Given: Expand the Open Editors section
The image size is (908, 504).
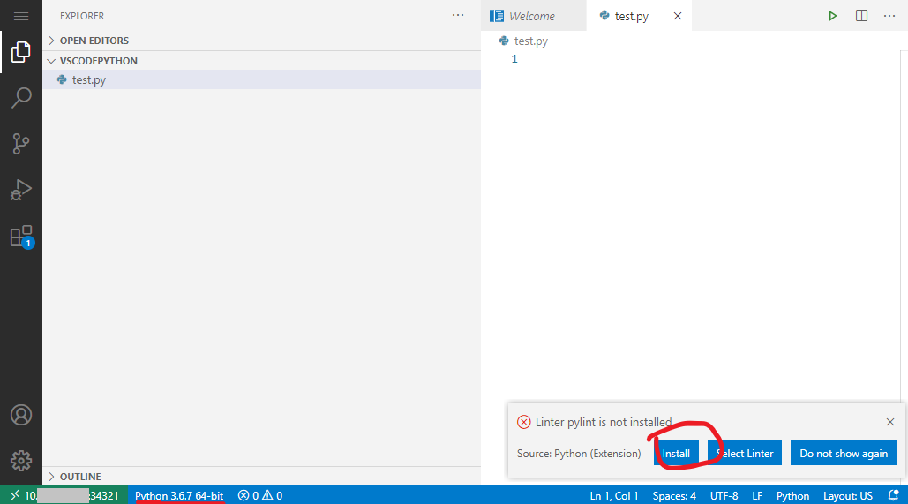Looking at the screenshot, I should click(x=261, y=41).
